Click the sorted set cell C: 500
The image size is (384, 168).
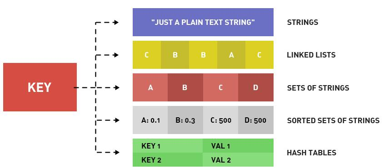click(x=220, y=120)
